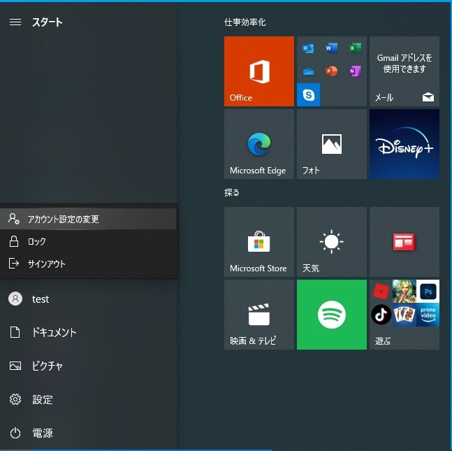Image resolution: width=452 pixels, height=451 pixels.
Task: Launch Outlook from Office folder tile
Action: pyautogui.click(x=308, y=48)
